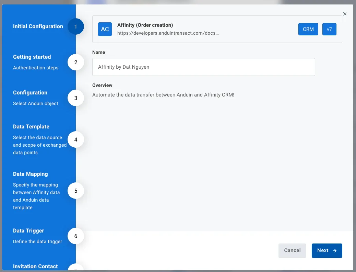Image resolution: width=356 pixels, height=272 pixels.
Task: Go to step 1 circle
Action: [x=75, y=26]
